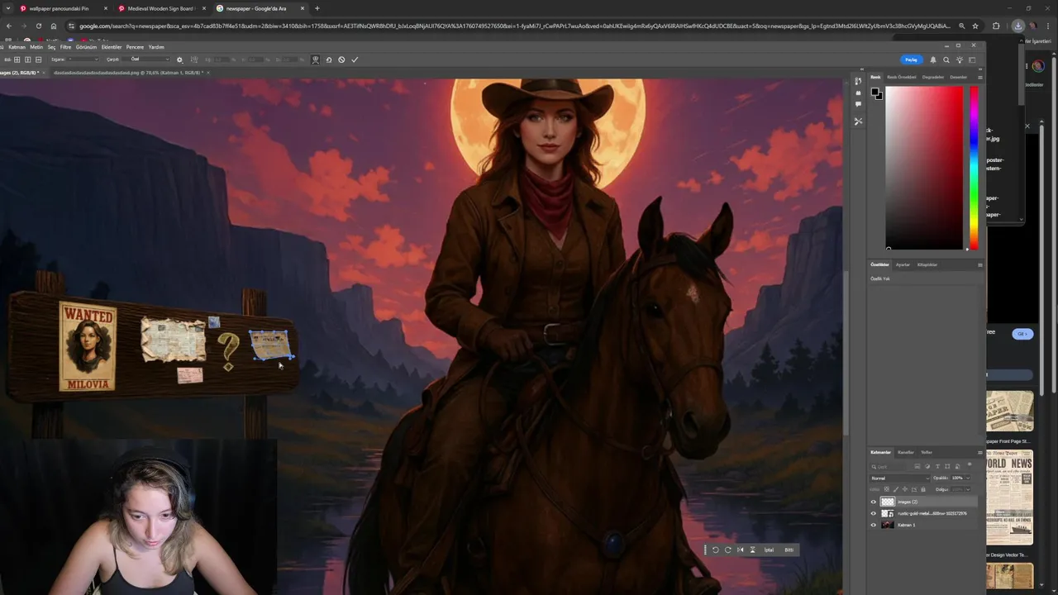Viewport: 1058px width, 595px height.
Task: Switch to the Kanallar tab
Action: pyautogui.click(x=906, y=452)
